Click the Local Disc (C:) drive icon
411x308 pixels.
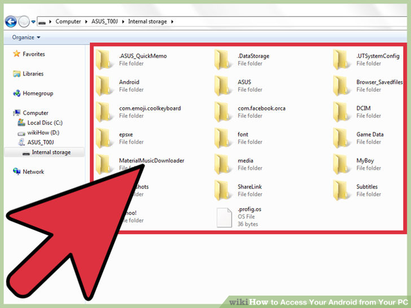21,122
